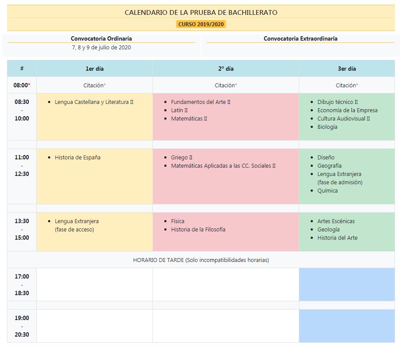Select the Convocatoria Ordinaria heading

101,38
